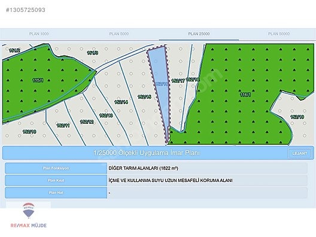Click parcel label 152/18 on map
Image resolution: width=316 pixels, height=237 pixels.
tap(193, 80)
